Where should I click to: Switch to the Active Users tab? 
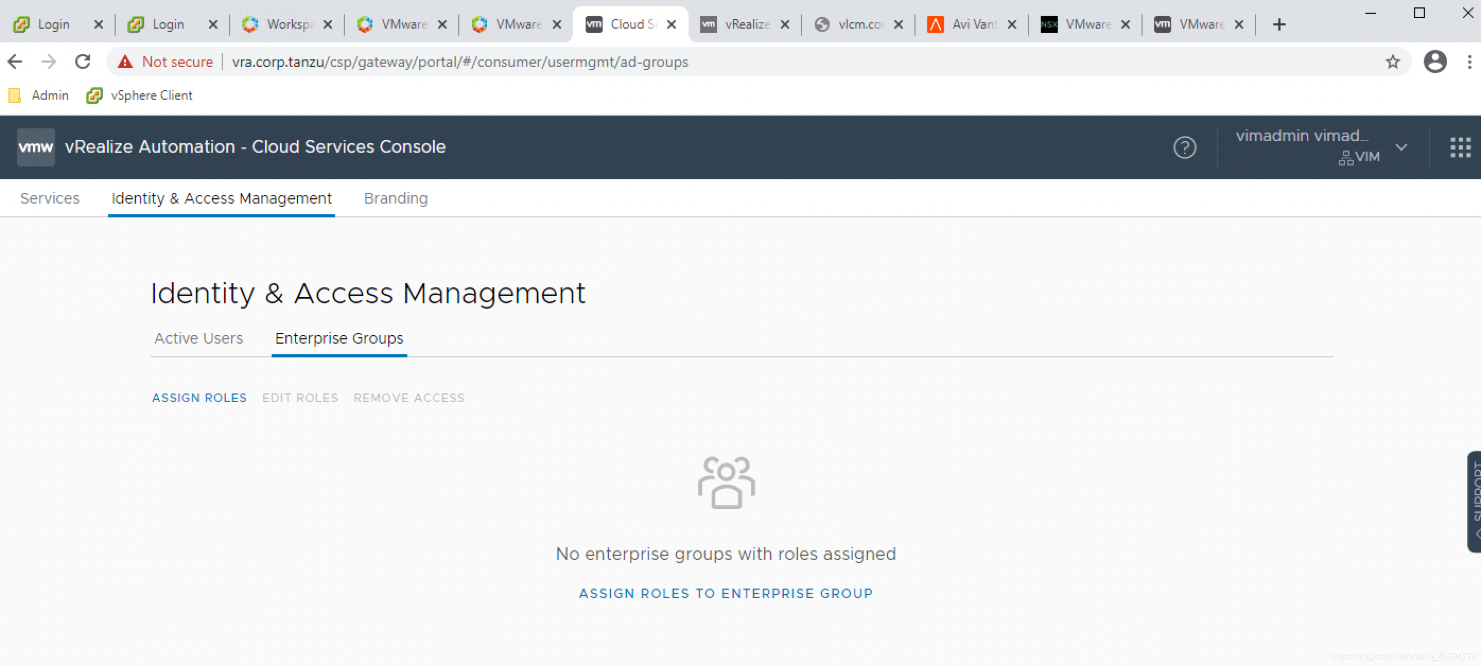tap(198, 338)
